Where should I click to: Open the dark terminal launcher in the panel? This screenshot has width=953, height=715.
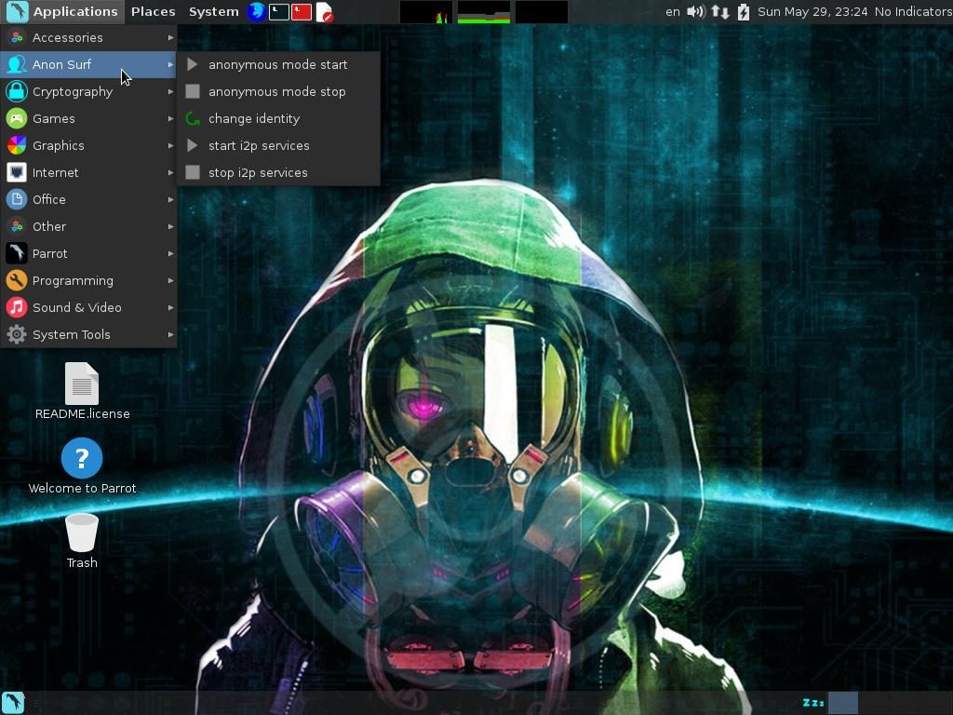tap(279, 11)
